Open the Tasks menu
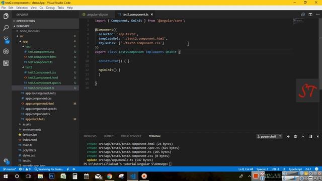322x181 pixels. (x=60, y=8)
